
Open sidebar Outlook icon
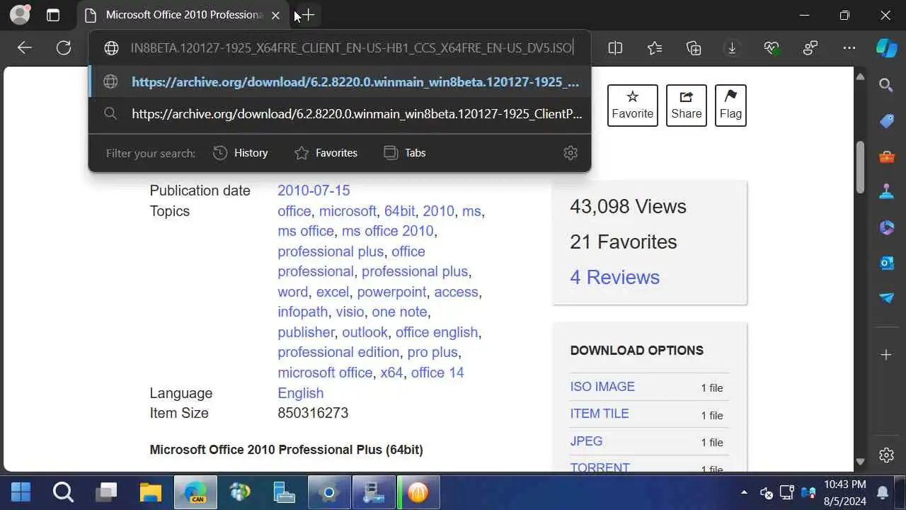pyautogui.click(x=886, y=263)
